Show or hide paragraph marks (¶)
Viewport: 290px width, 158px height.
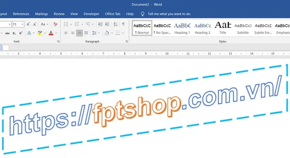coord(123,24)
